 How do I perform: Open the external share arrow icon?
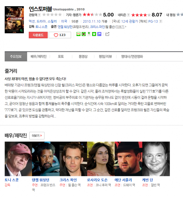pos(107,34)
